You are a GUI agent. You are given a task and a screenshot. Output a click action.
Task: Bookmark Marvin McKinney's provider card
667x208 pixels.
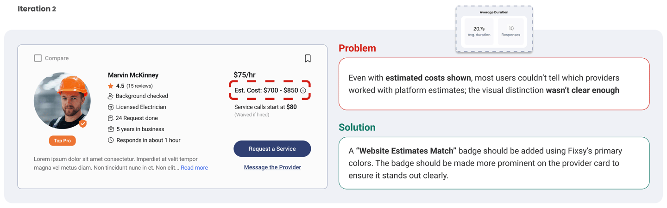click(308, 58)
